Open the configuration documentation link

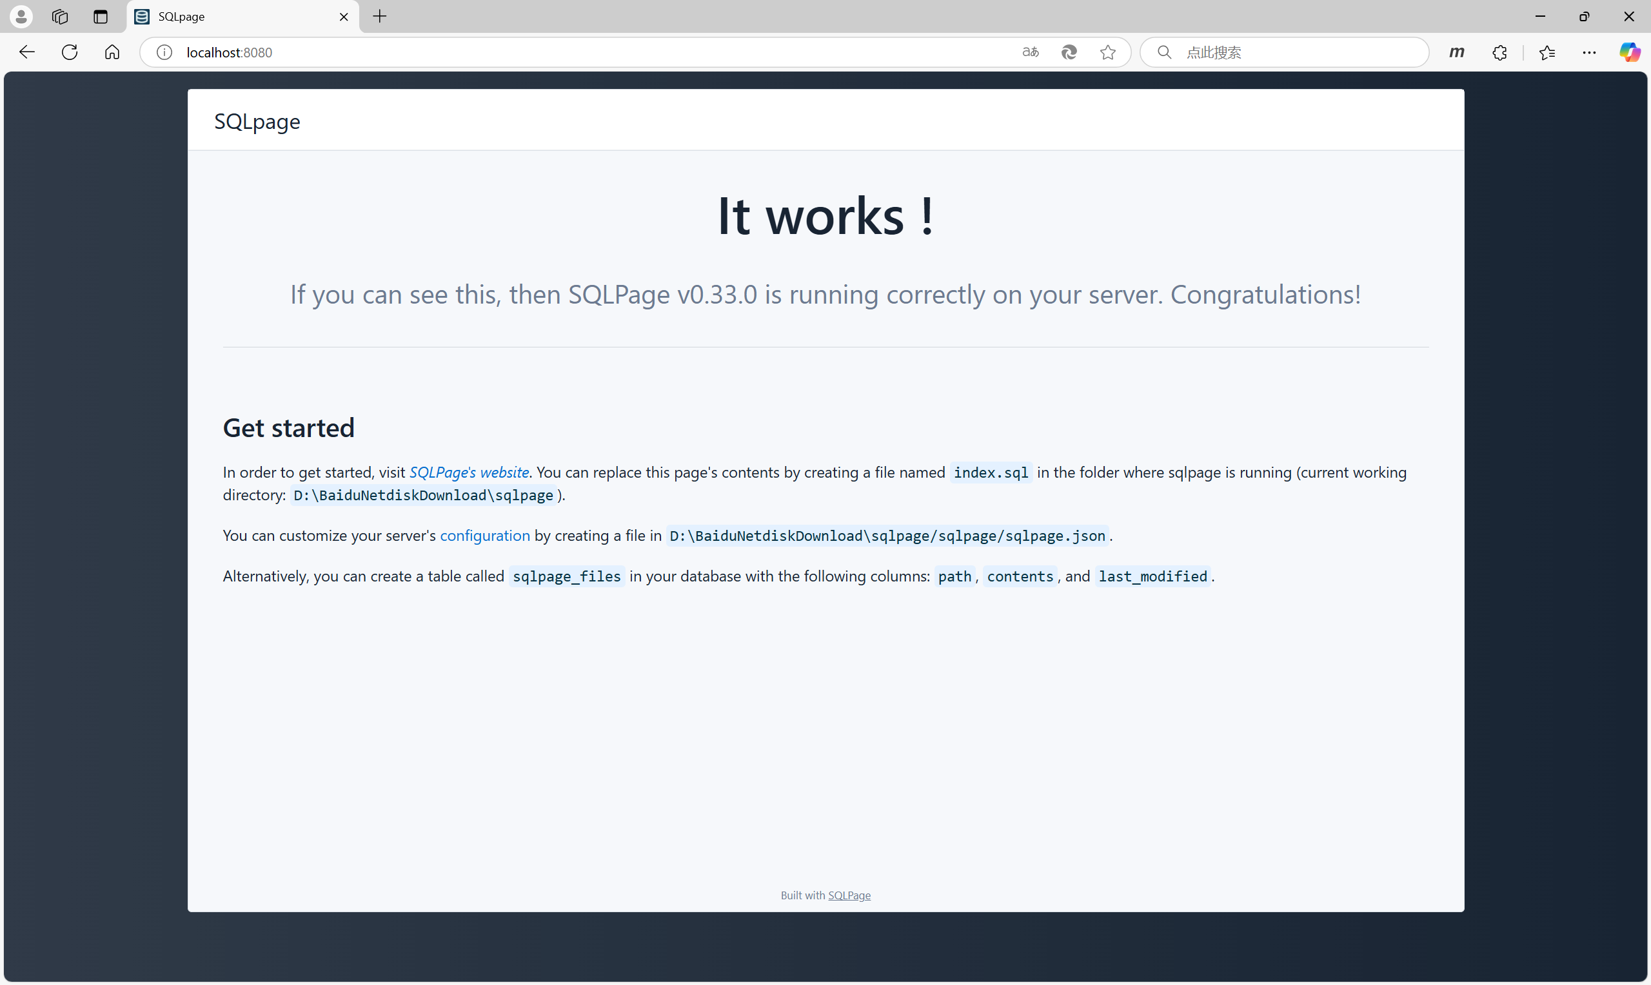click(x=484, y=536)
